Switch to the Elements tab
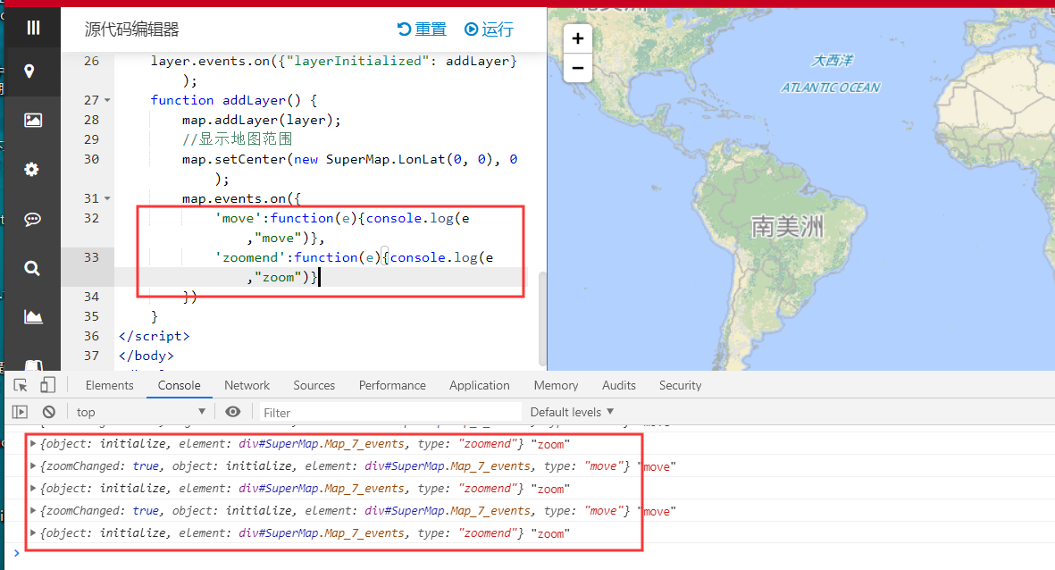The image size is (1055, 570). point(109,385)
